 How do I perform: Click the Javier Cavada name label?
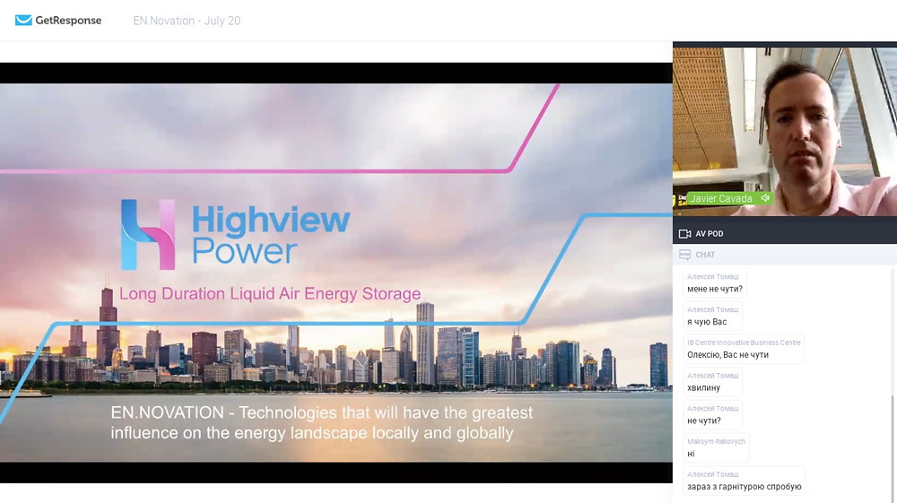[721, 198]
